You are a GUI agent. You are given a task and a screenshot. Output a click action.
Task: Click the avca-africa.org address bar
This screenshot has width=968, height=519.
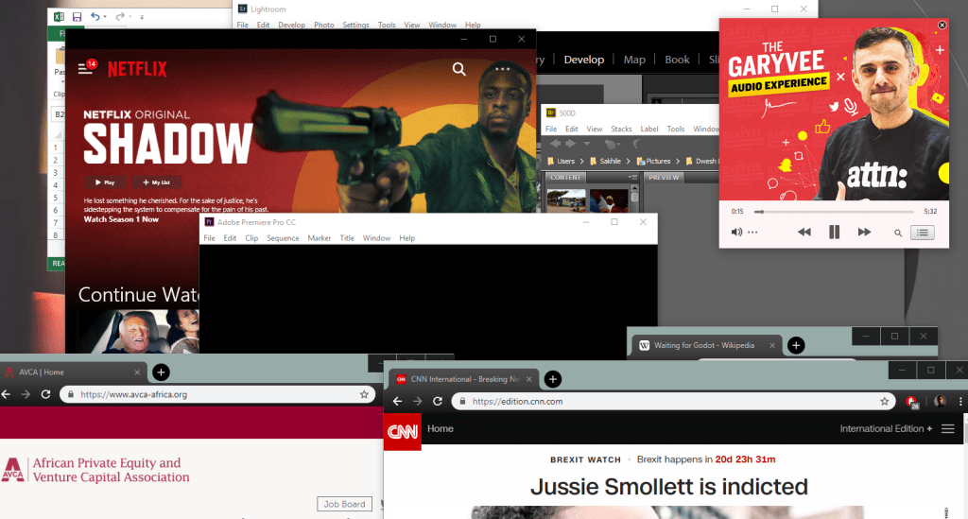[x=217, y=394]
